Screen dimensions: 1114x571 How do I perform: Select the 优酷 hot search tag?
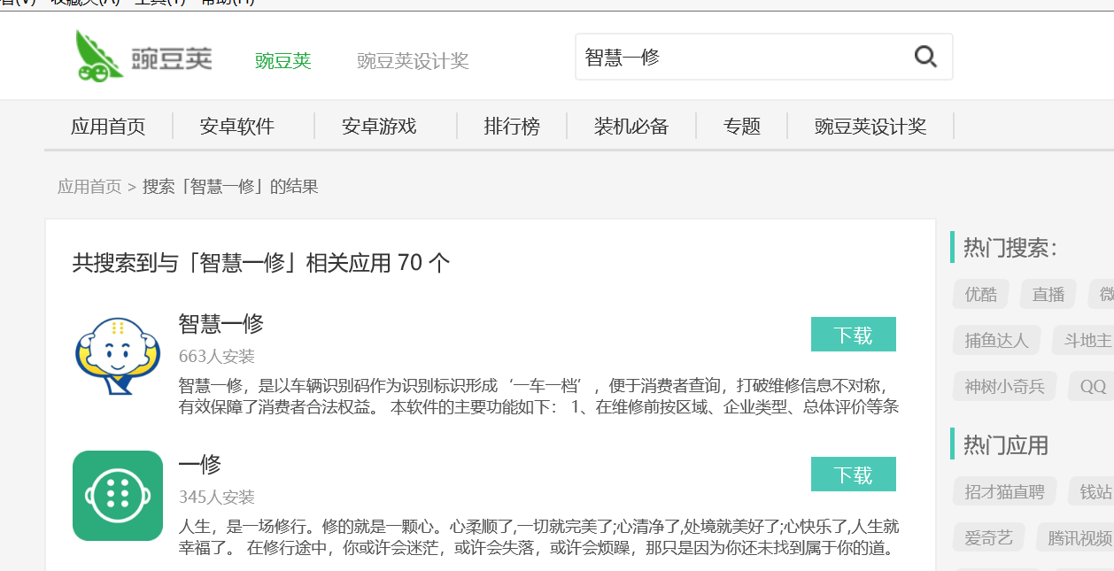point(981,295)
